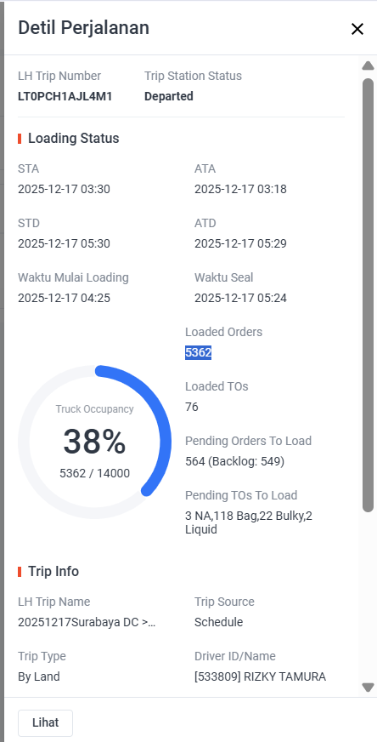
Task: Click the Truck Occupancy 38% circular gauge
Action: coord(94,442)
